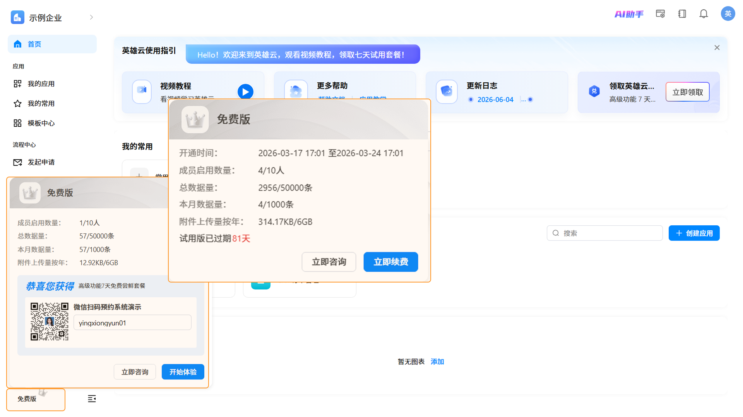Open the AI助手 assistant
Screen dimensions: 743x417
pyautogui.click(x=629, y=14)
